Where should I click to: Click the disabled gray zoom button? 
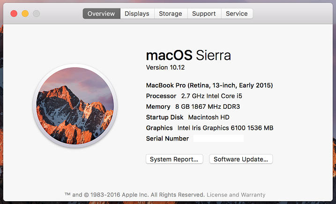tap(36, 14)
